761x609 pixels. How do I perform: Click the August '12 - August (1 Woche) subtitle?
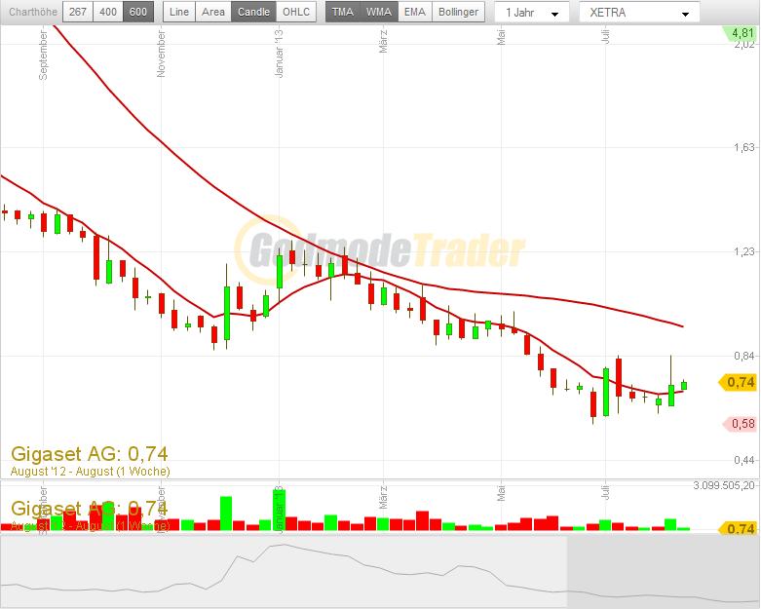91,472
